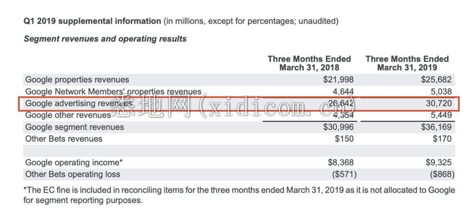Click the ($868) Other Bets operating loss value
472x218 pixels.
pos(442,174)
